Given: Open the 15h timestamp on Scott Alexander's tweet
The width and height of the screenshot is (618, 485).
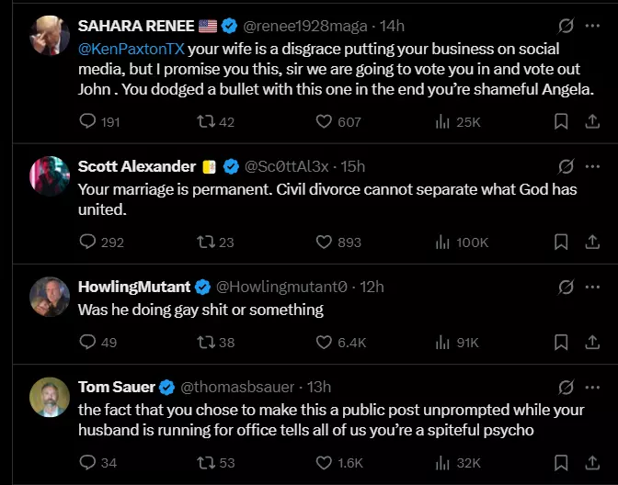Looking at the screenshot, I should 353,166.
